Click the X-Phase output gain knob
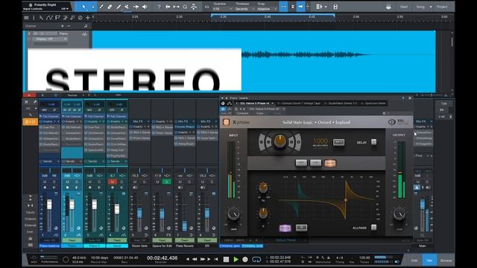 click(x=399, y=214)
